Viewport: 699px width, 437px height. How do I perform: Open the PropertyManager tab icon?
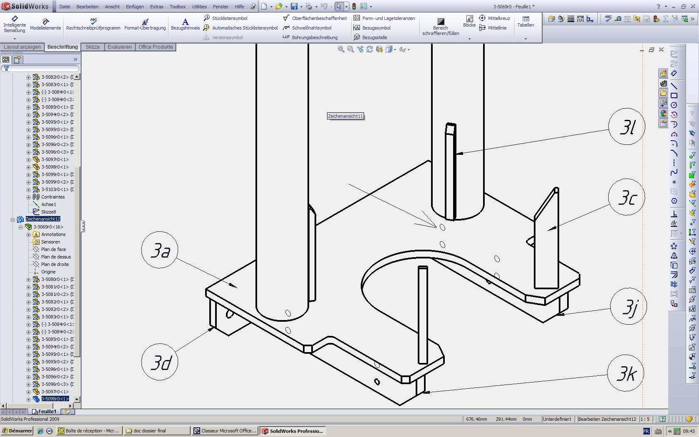click(x=17, y=60)
